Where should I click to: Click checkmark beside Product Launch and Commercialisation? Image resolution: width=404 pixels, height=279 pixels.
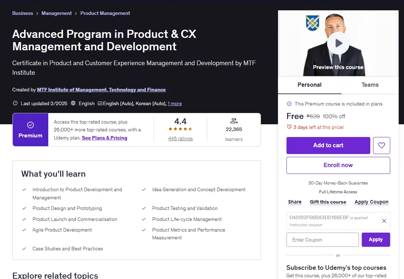coord(24,220)
